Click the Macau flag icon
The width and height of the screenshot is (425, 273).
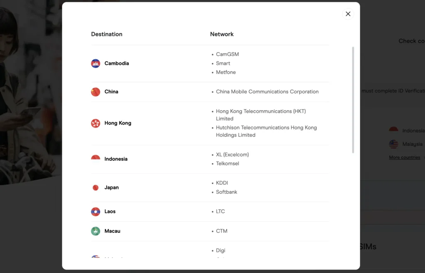(x=95, y=231)
